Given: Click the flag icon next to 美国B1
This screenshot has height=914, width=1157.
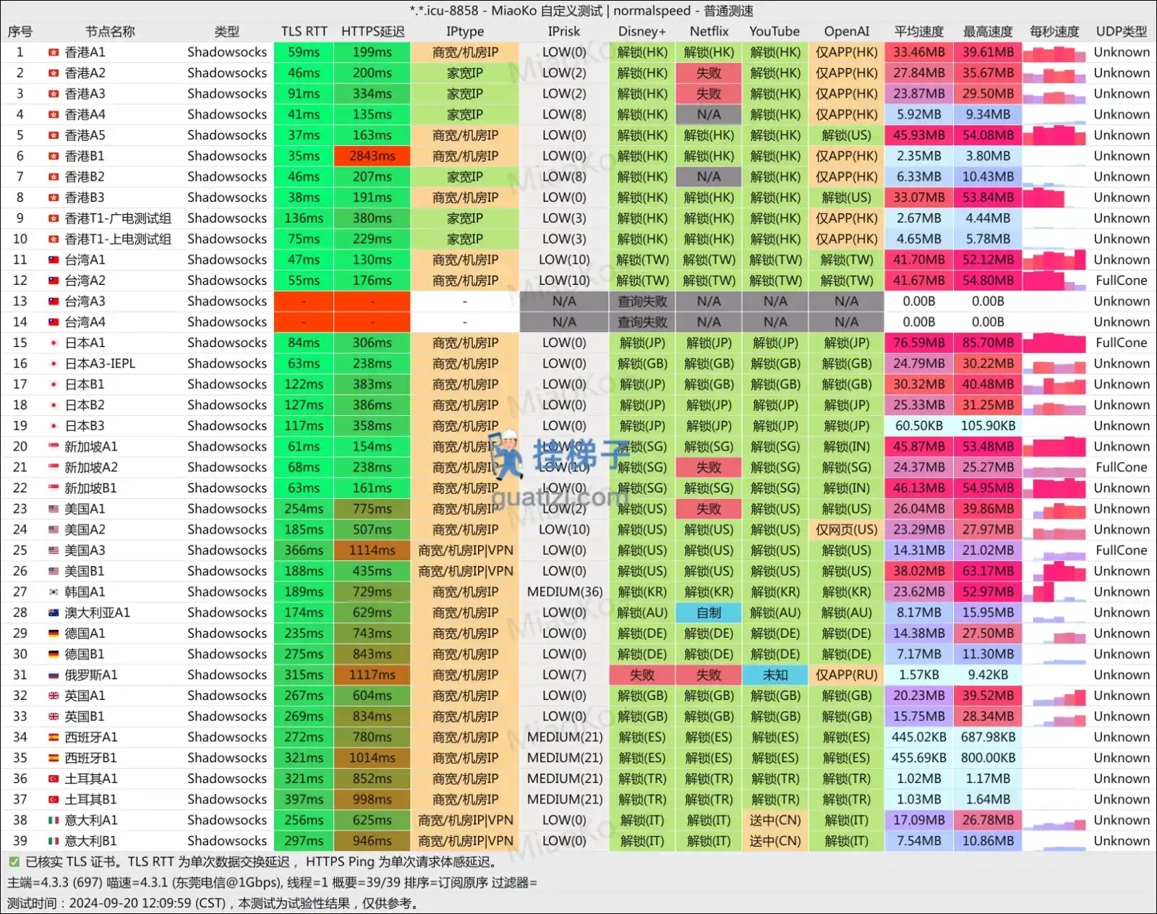Looking at the screenshot, I should 54,571.
